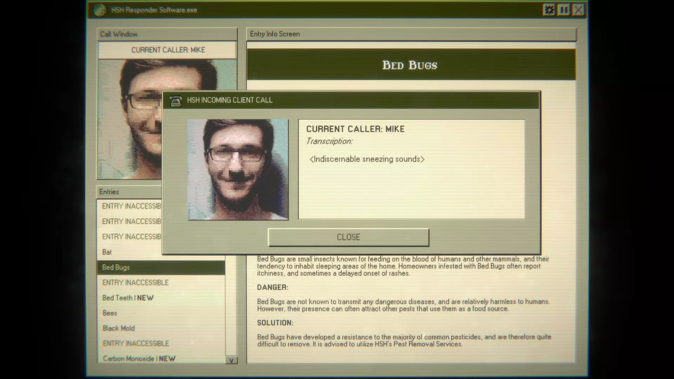Click the HSH globe logo icon
Viewport: 674px width, 379px height.
click(x=100, y=10)
